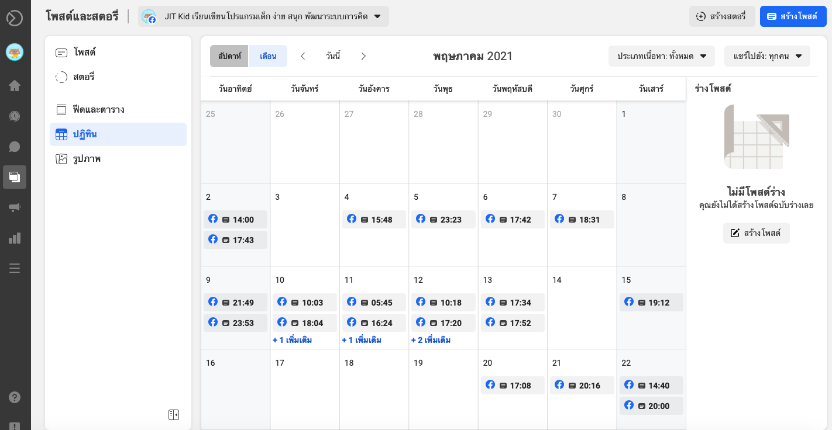
Task: Click the Help question mark icon
Action: point(15,397)
